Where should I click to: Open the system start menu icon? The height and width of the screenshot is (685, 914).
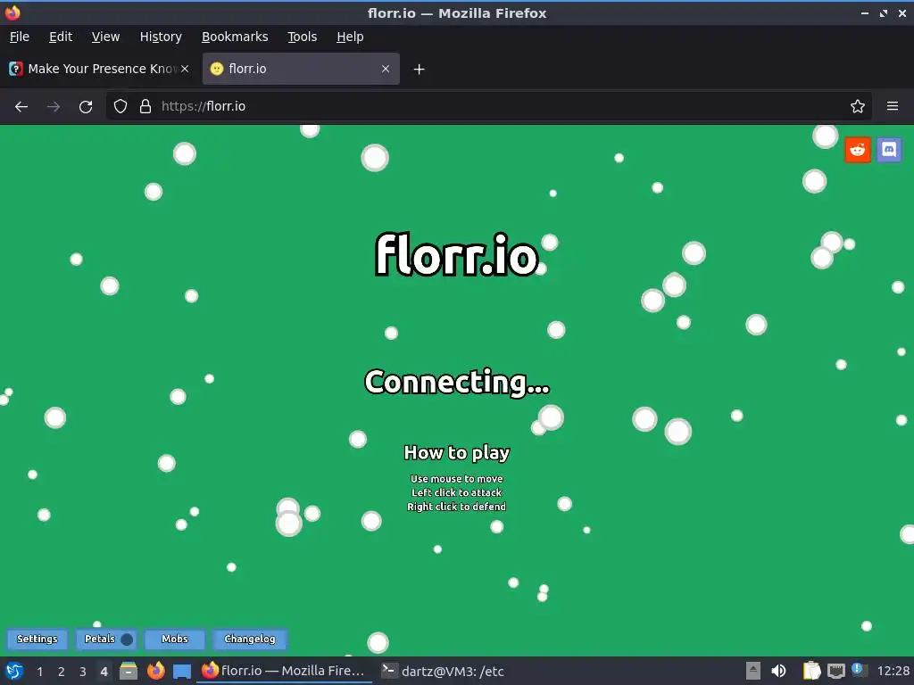[x=14, y=671]
